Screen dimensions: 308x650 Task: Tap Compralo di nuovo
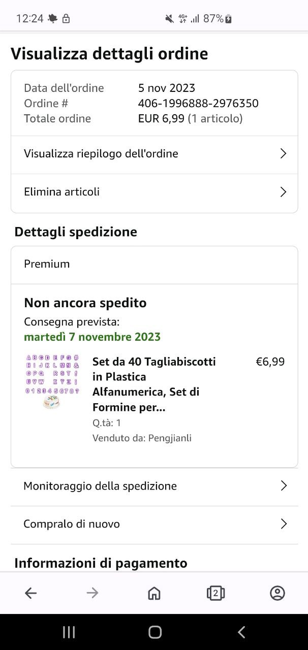(x=154, y=525)
